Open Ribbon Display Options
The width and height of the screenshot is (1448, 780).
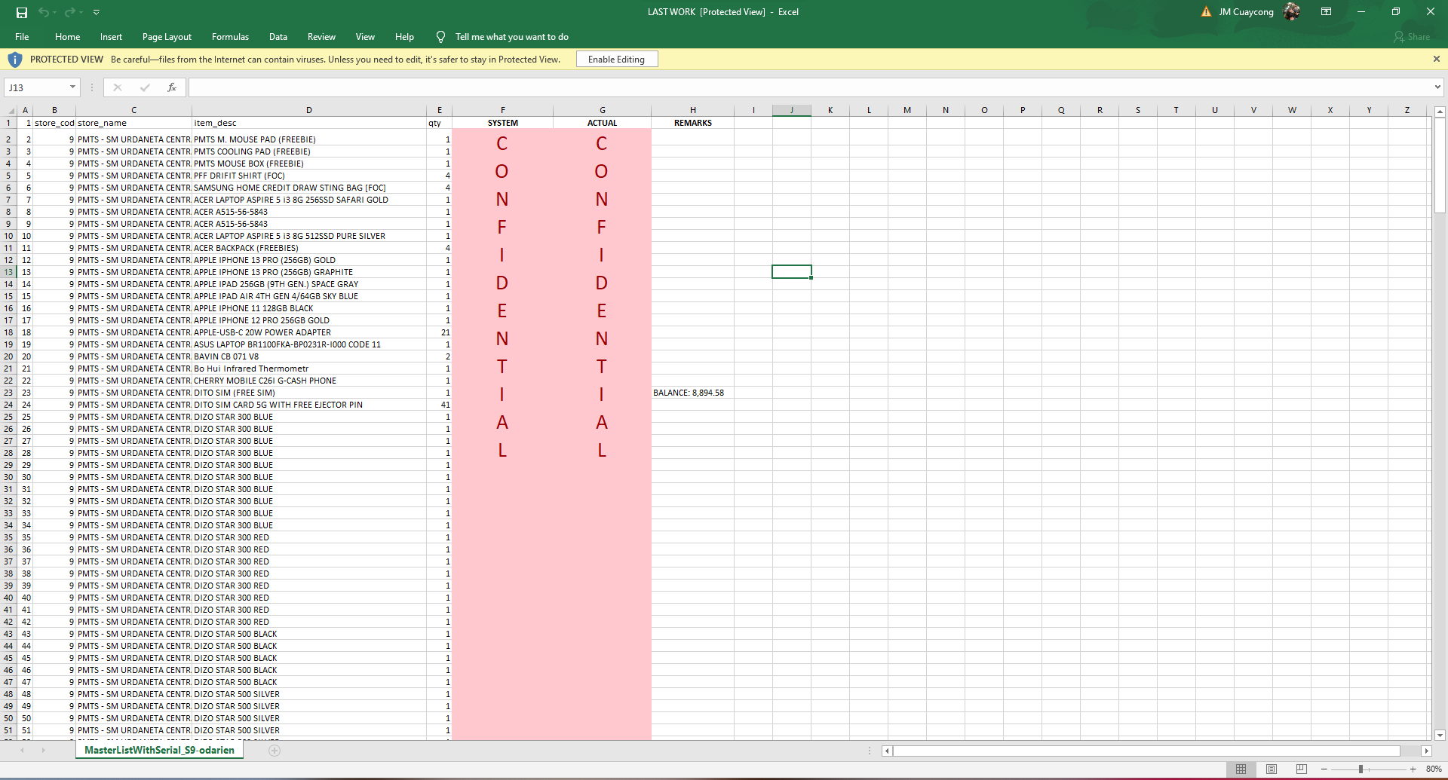click(1326, 12)
